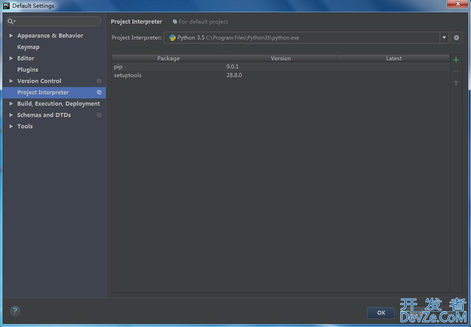The image size is (471, 327).
Task: Close the Default Settings dialog
Action: [457, 4]
